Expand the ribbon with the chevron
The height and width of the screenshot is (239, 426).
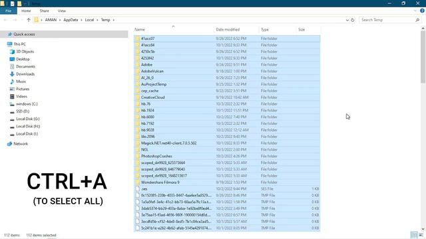[x=415, y=11]
